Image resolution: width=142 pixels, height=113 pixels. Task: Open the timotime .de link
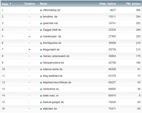click(x=50, y=17)
